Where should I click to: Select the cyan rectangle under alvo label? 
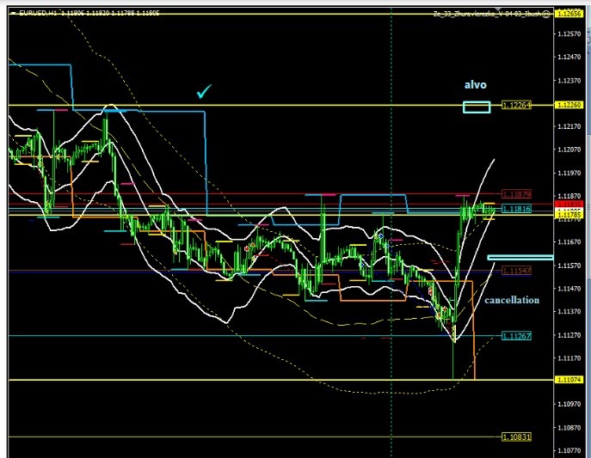coord(476,107)
